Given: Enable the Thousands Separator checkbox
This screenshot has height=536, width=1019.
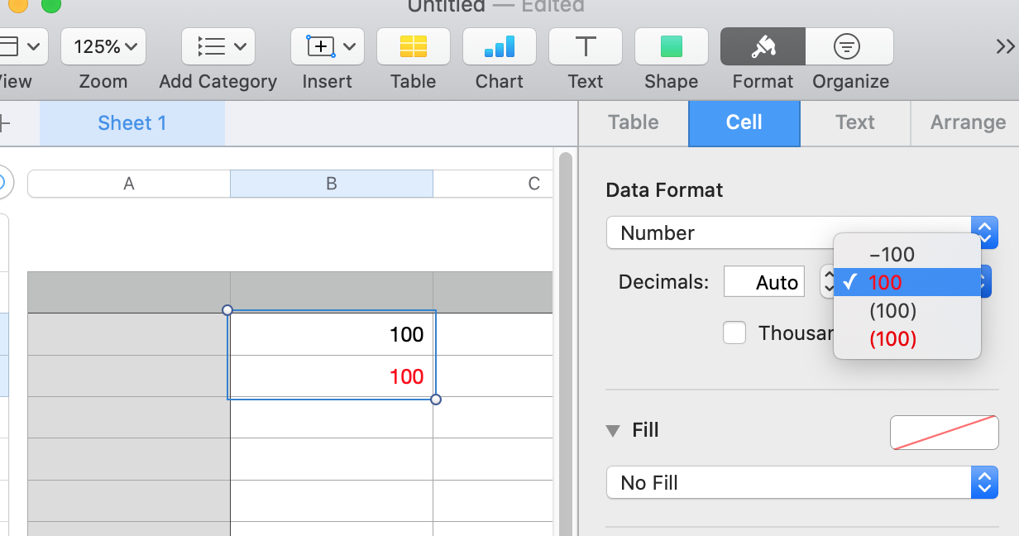Looking at the screenshot, I should point(734,333).
